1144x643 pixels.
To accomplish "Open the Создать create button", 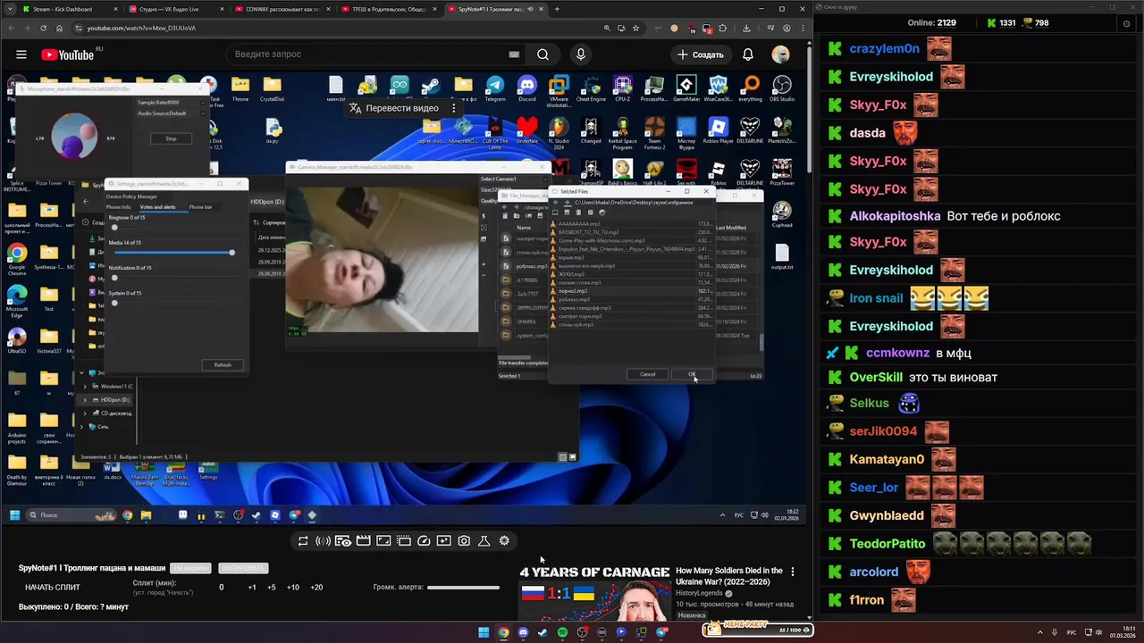I will (700, 54).
